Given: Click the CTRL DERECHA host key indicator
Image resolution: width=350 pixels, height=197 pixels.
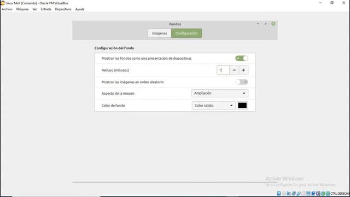Looking at the screenshot, I should click(340, 193).
